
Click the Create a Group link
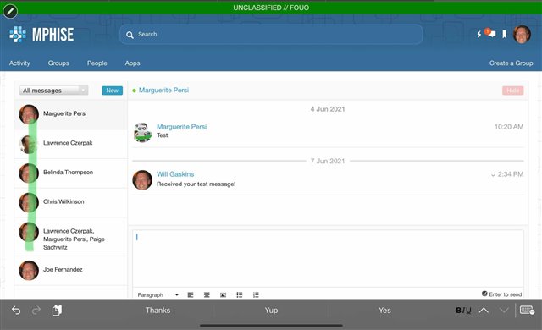tap(511, 63)
